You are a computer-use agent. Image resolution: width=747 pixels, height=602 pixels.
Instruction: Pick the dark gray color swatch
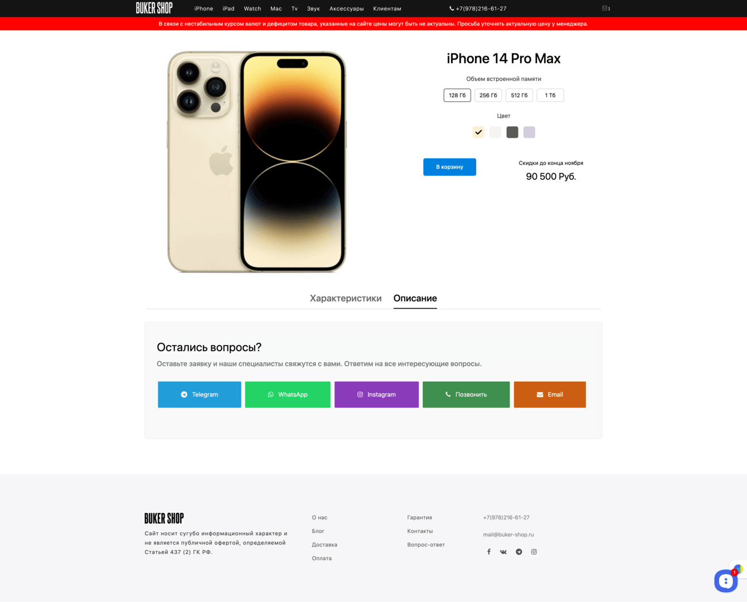tap(512, 132)
